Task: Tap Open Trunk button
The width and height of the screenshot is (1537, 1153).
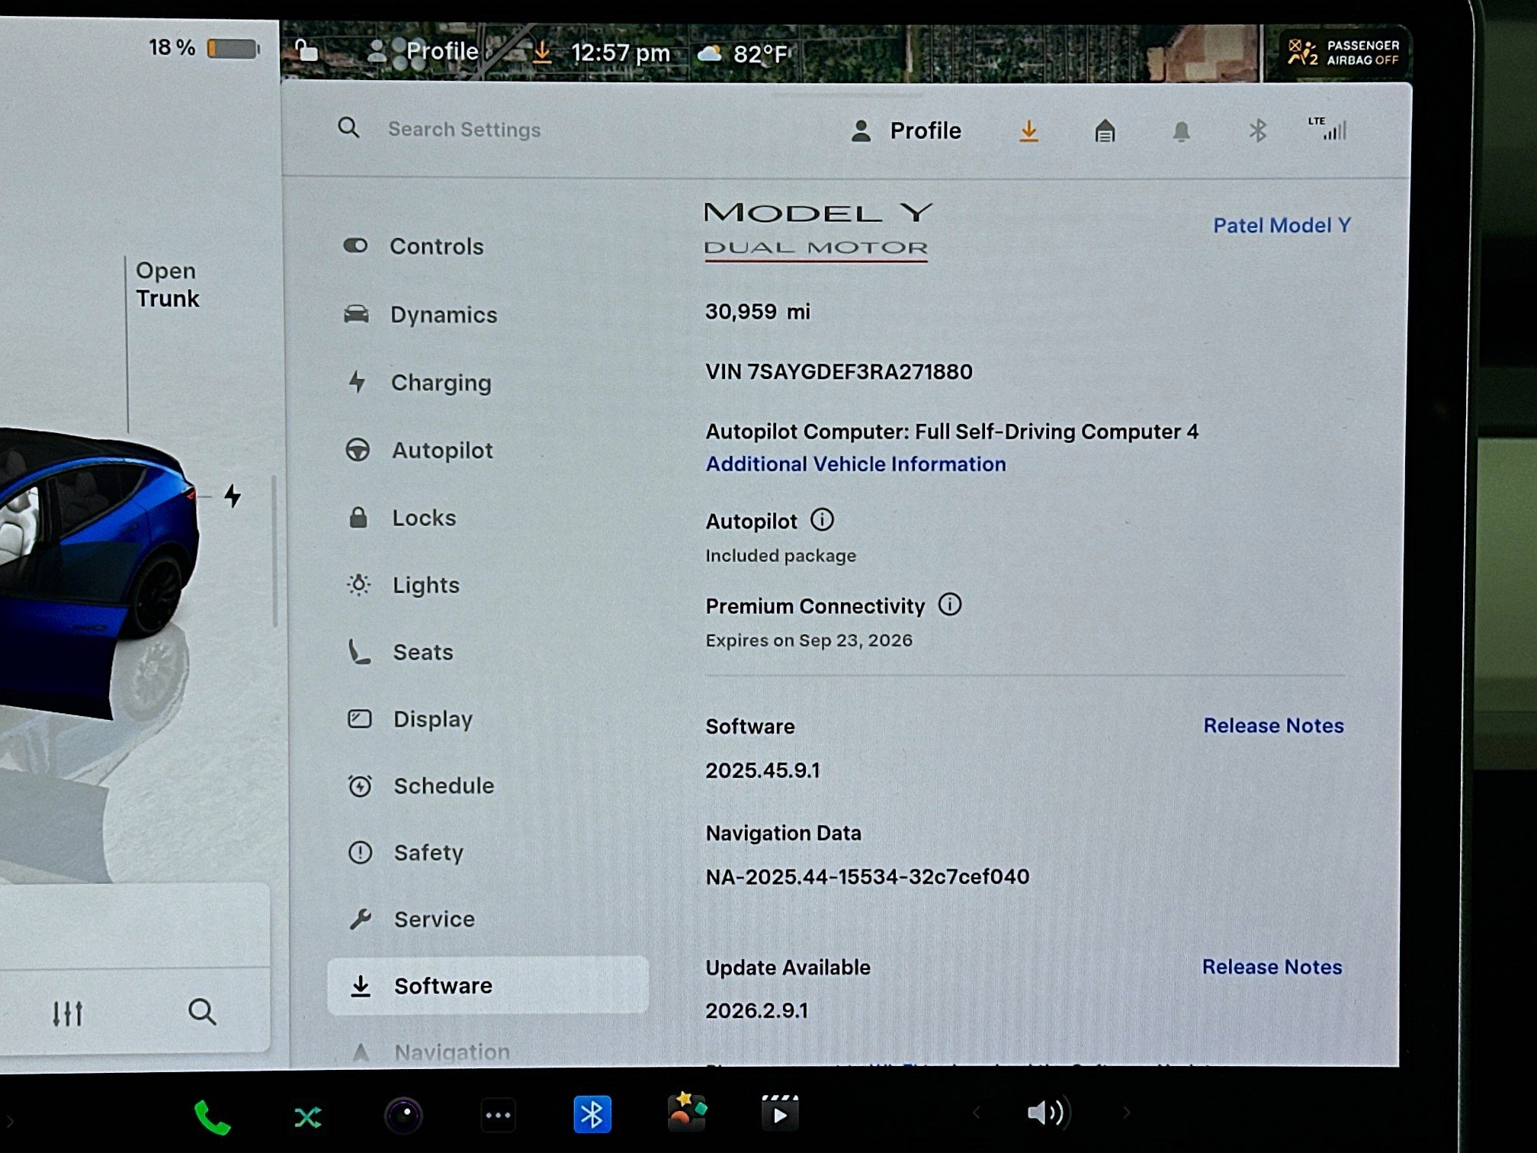Action: tap(167, 284)
